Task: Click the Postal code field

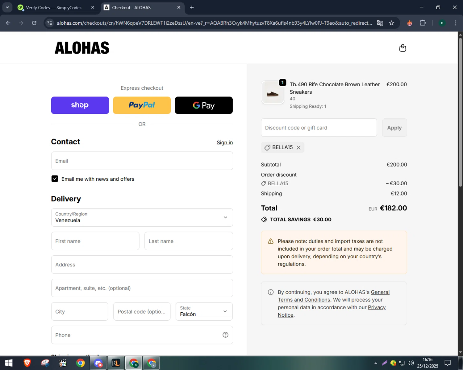Action: click(x=142, y=311)
